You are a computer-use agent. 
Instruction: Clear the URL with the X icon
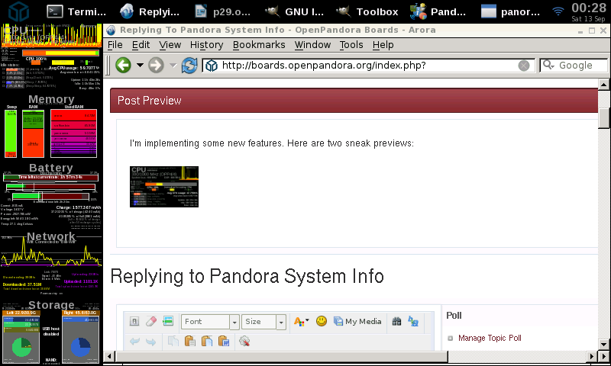(524, 66)
